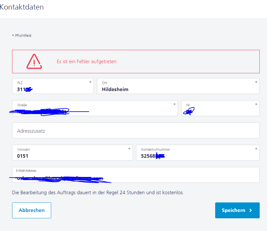Click the Kontaktrufnummer input field
The image size is (267, 231).
click(198, 153)
